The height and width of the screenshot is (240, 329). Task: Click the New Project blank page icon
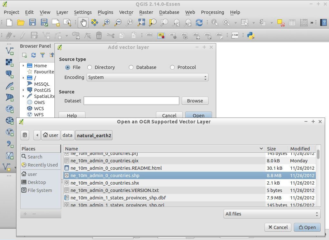coord(9,23)
